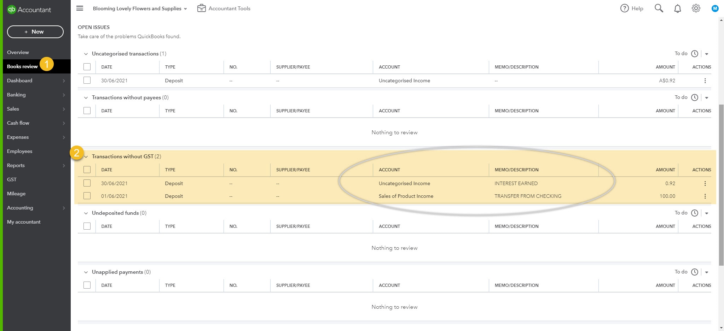Screen dimensions: 724x331
Task: Tick checkbox for the A$0.92 uncategorised deposit
Action: [x=87, y=81]
